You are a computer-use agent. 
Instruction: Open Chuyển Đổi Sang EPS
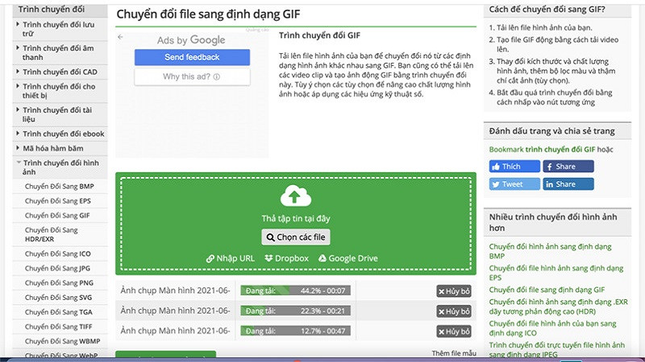click(57, 201)
